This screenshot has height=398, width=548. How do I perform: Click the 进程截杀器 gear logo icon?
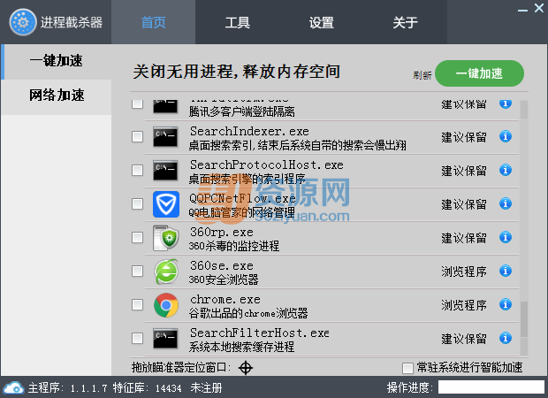click(x=23, y=22)
